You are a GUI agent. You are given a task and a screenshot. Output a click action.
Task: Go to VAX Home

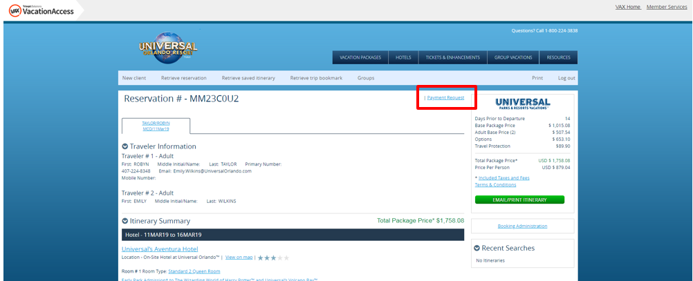628,7
